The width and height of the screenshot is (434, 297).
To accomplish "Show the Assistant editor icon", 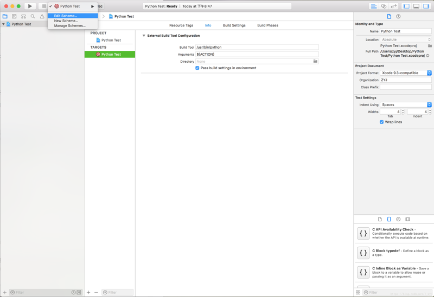I will click(x=384, y=6).
